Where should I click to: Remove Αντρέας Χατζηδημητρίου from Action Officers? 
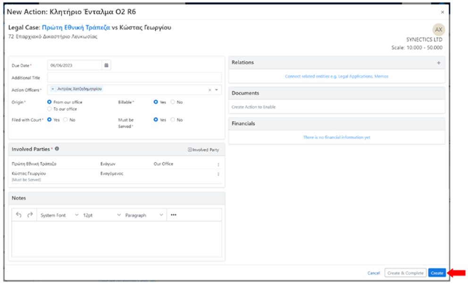pos(53,89)
